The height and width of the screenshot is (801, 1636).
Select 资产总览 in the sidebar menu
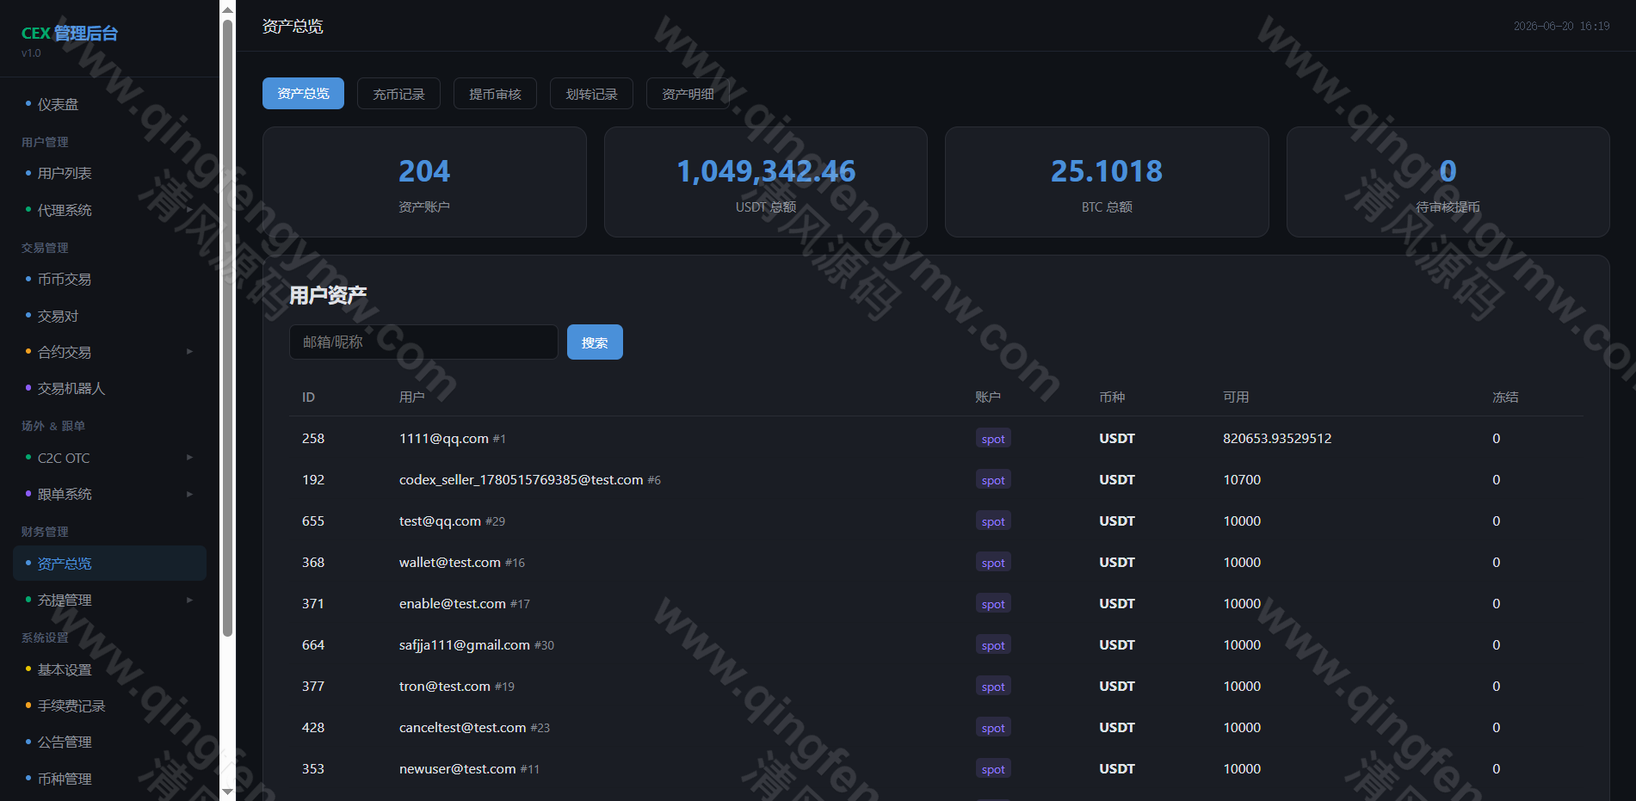click(x=109, y=564)
